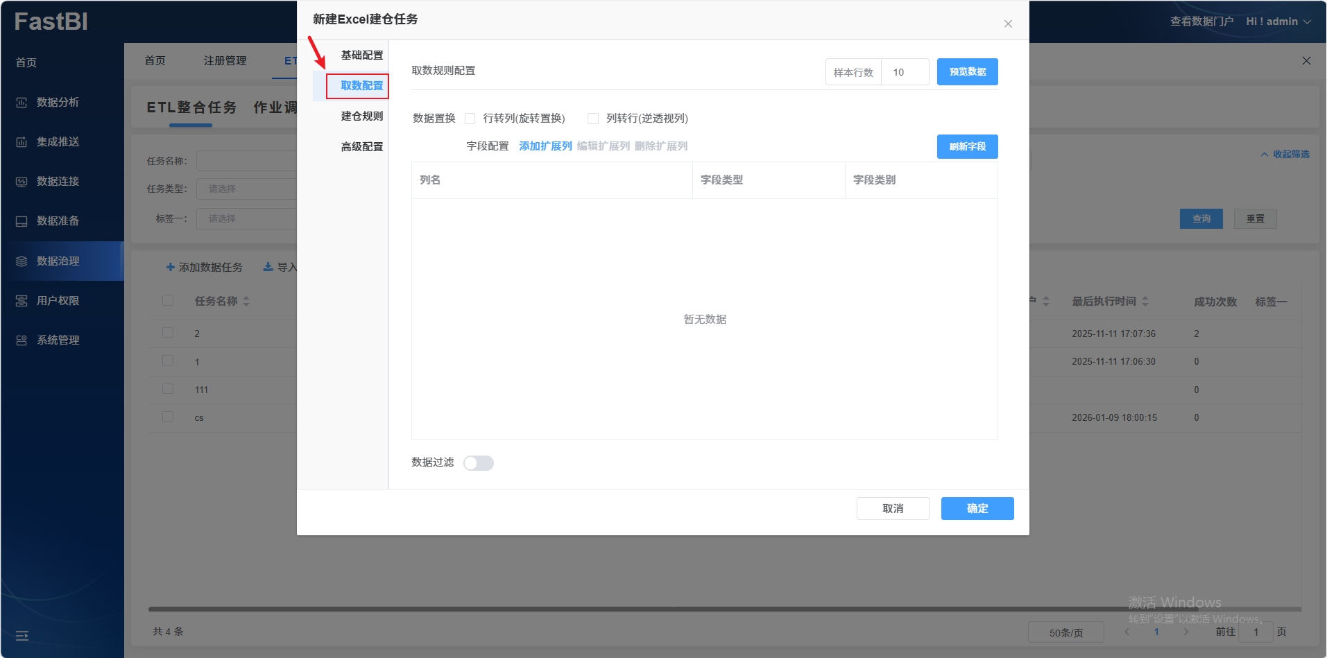The width and height of the screenshot is (1327, 658).
Task: Click the 添加数据任务 text link
Action: pyautogui.click(x=211, y=267)
